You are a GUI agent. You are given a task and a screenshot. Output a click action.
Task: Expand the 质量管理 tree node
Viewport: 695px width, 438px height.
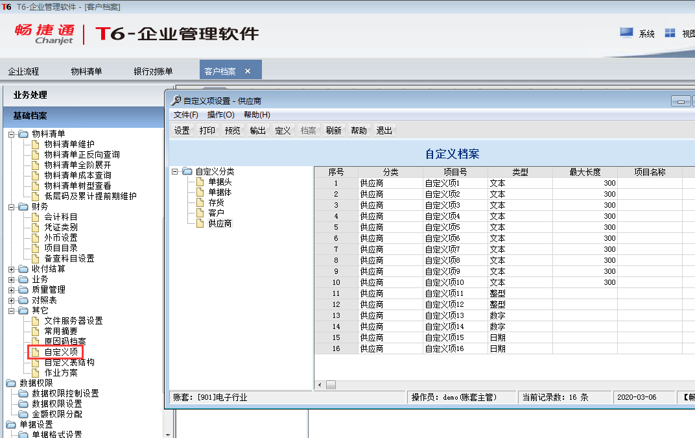click(x=12, y=290)
